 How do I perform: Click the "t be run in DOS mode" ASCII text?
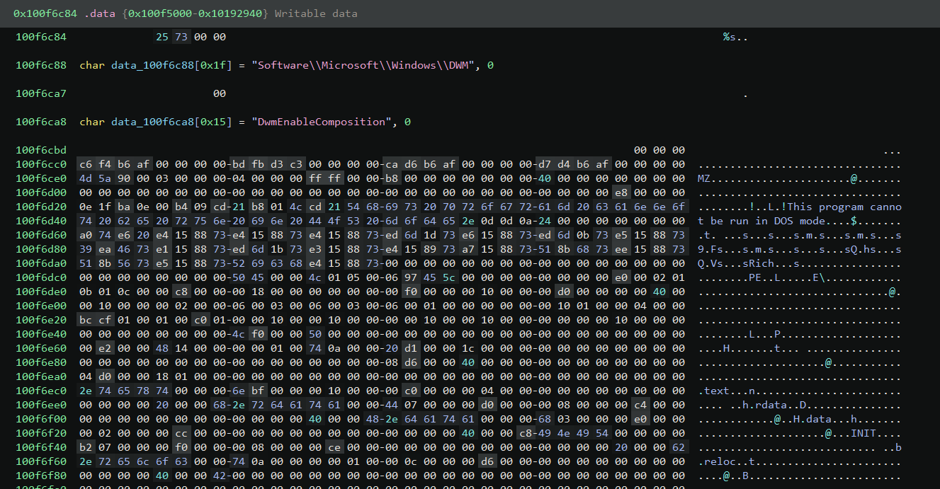click(761, 221)
